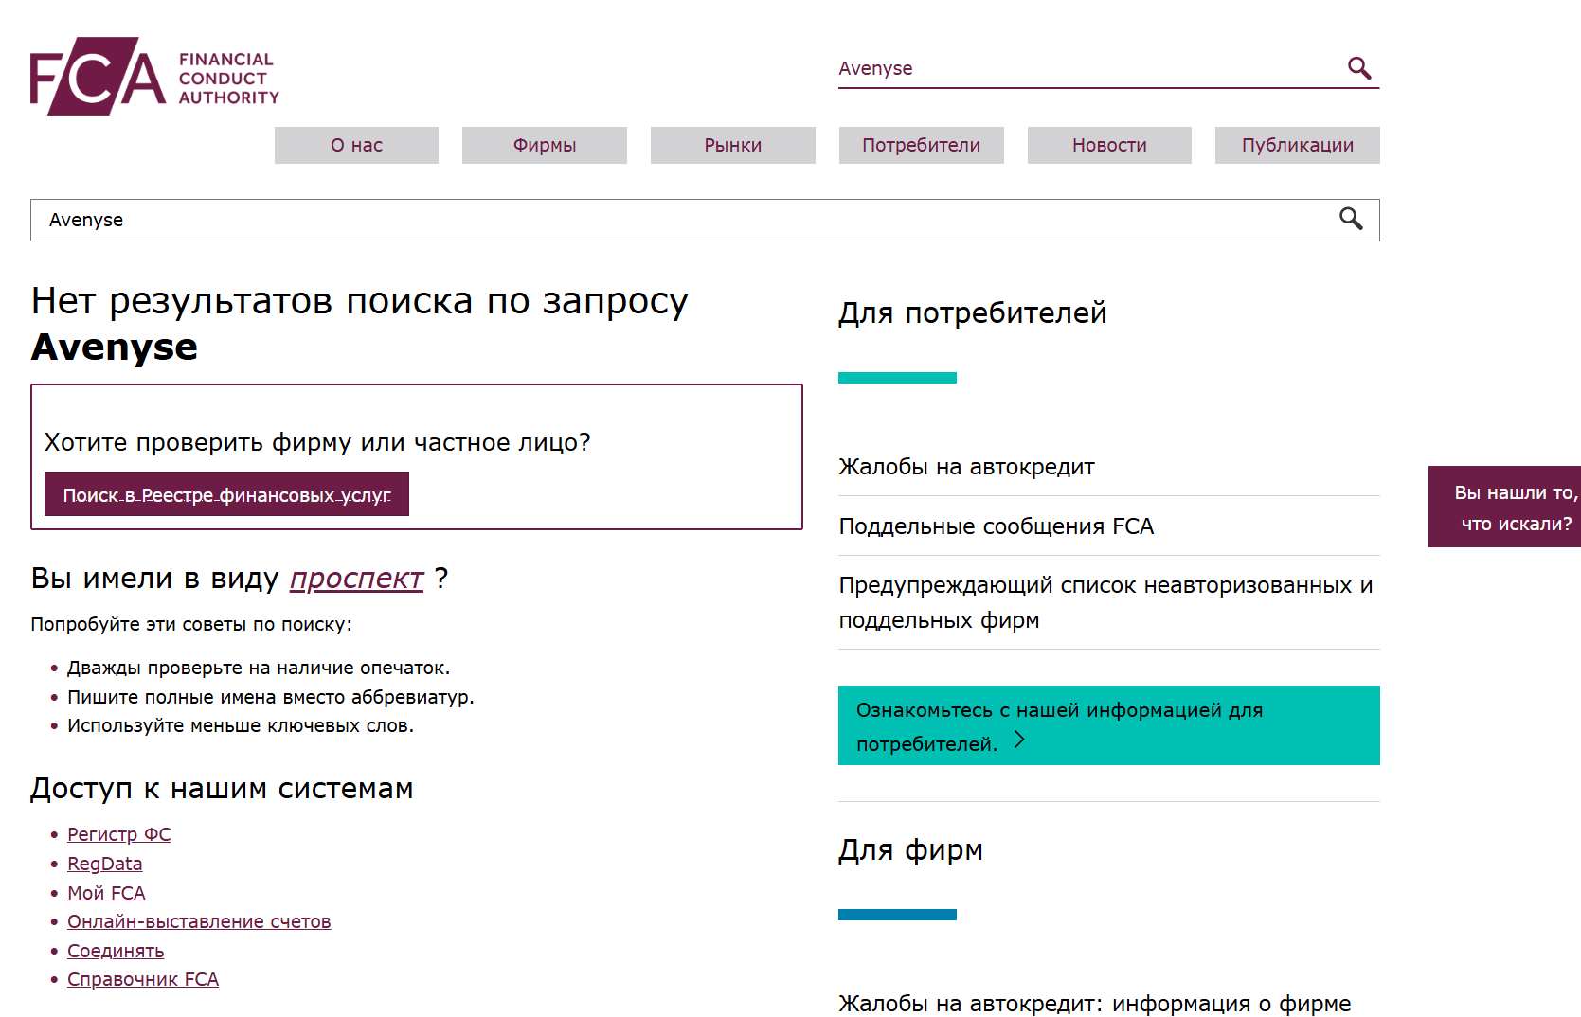Click the magnifier icon in header search
Screen dimensions: 1581x1017
(1359, 68)
